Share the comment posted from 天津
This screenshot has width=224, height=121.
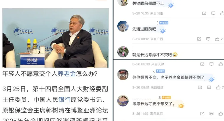[202, 64]
